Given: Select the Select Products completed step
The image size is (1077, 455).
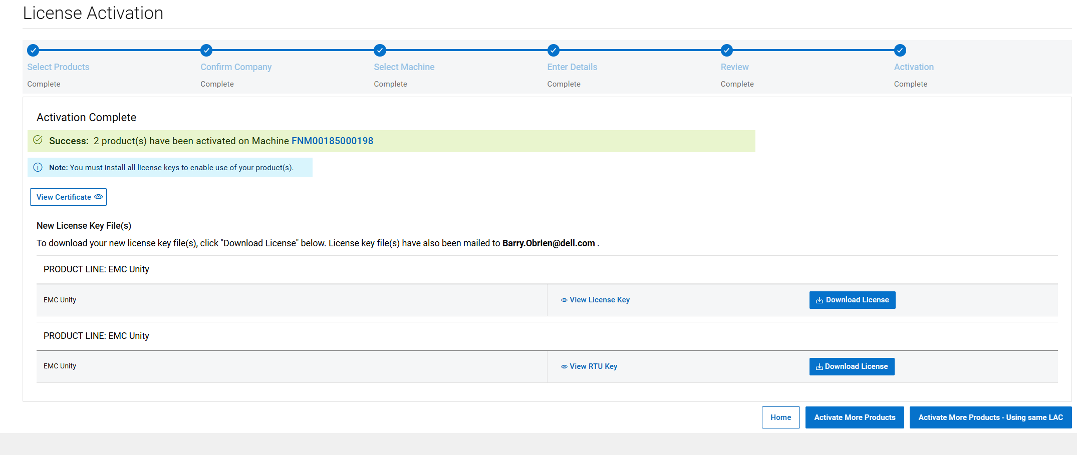Looking at the screenshot, I should pyautogui.click(x=33, y=50).
